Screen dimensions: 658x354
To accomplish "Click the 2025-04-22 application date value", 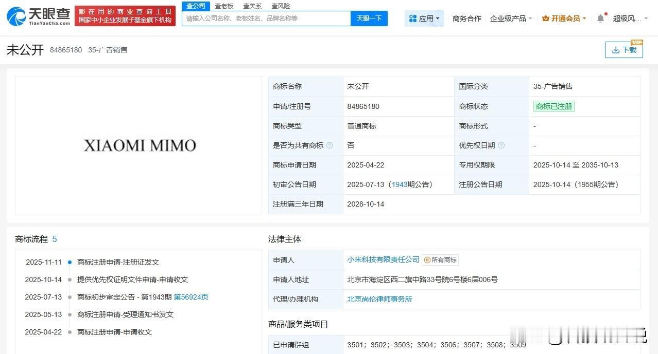I will (x=366, y=165).
